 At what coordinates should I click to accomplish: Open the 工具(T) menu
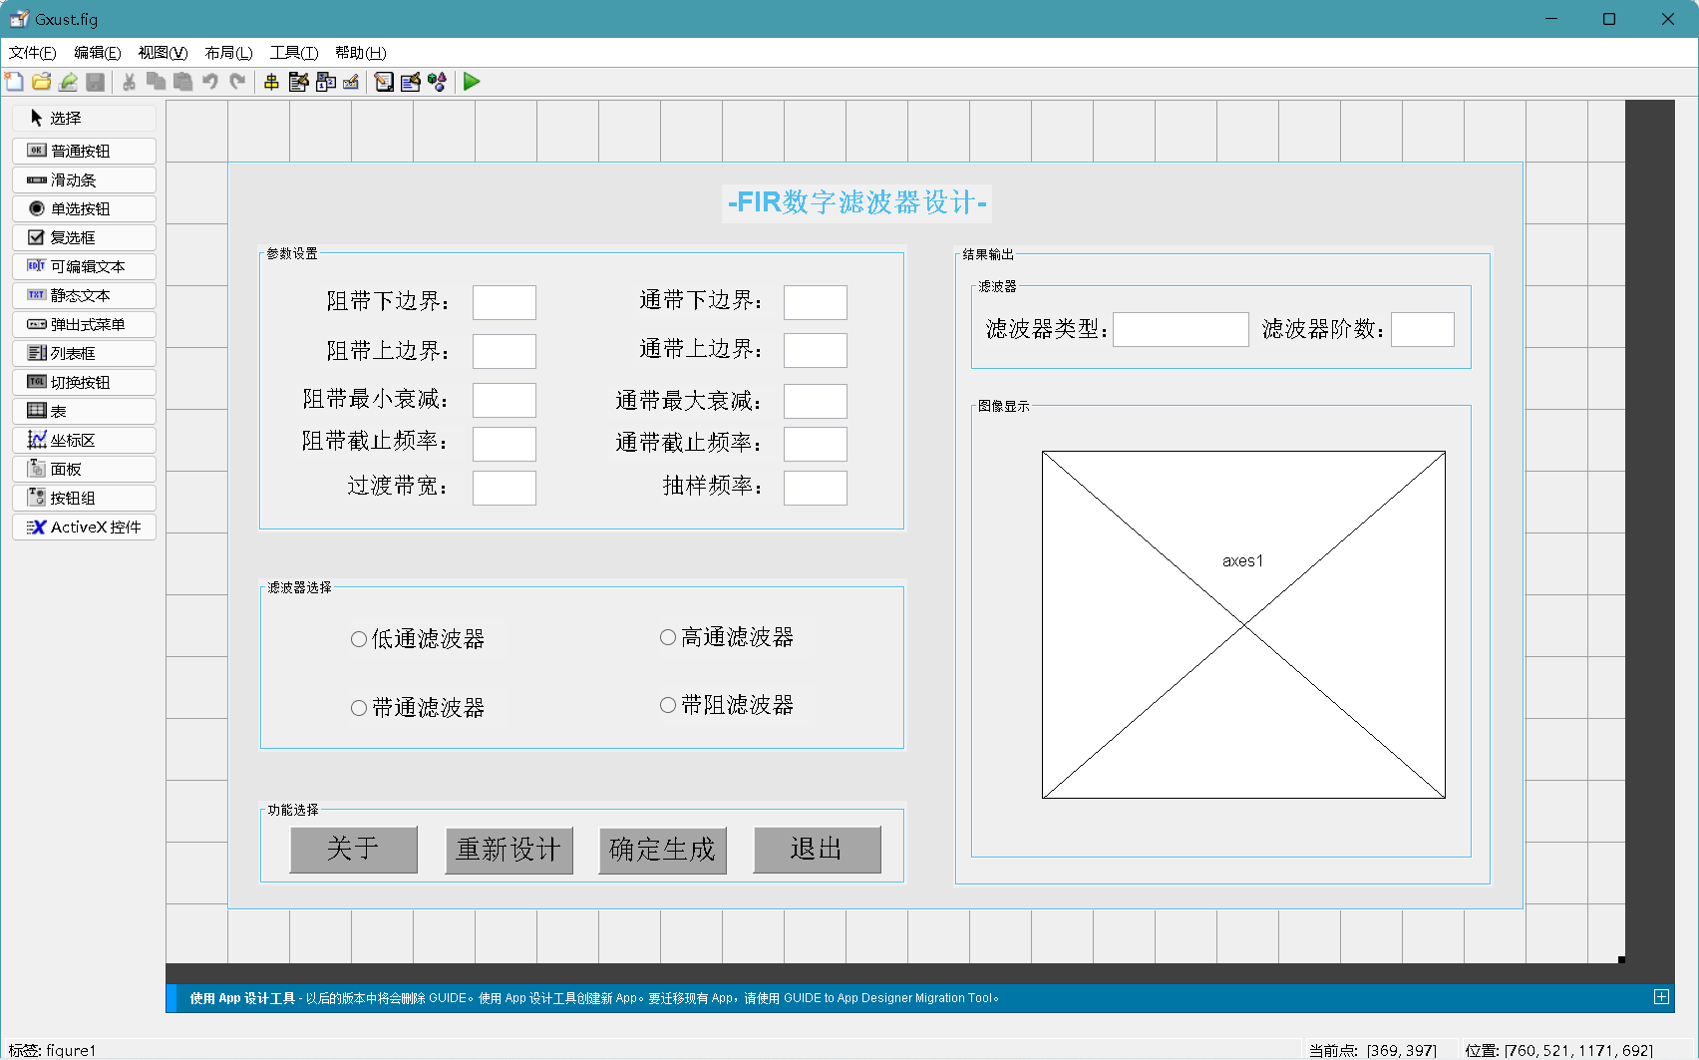tap(294, 53)
